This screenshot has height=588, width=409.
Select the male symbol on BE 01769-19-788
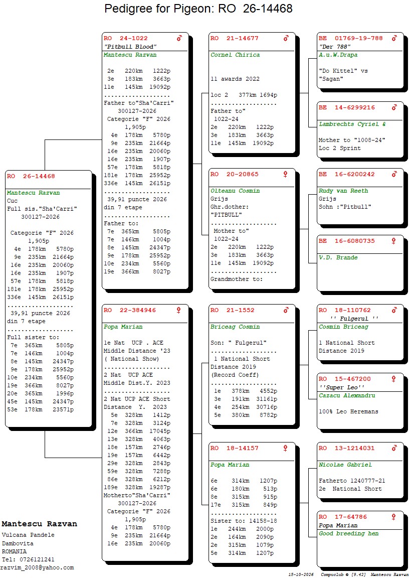[x=394, y=38]
